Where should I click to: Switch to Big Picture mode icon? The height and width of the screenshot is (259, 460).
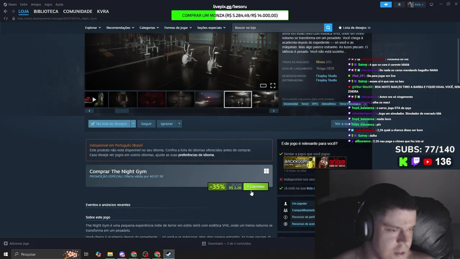[x=431, y=4]
